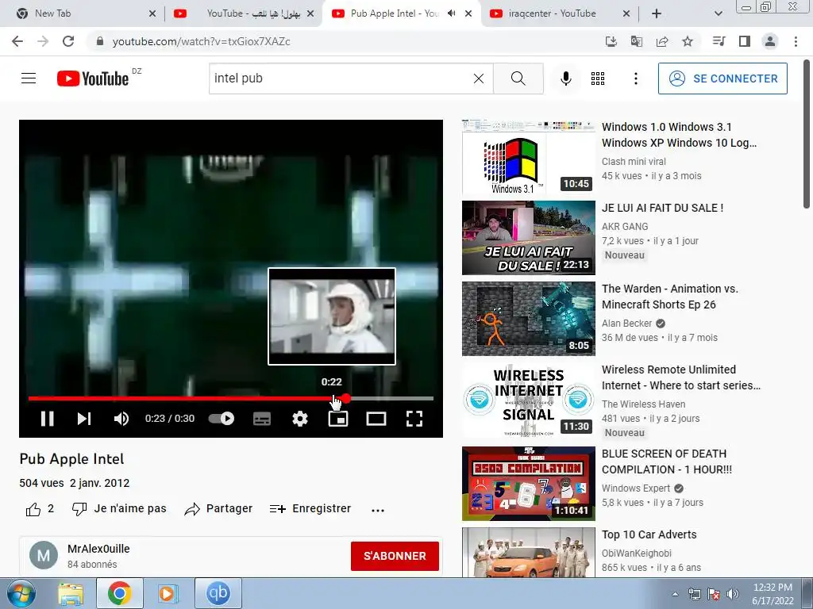Skip to the next video
Image resolution: width=813 pixels, height=609 pixels.
click(x=84, y=419)
